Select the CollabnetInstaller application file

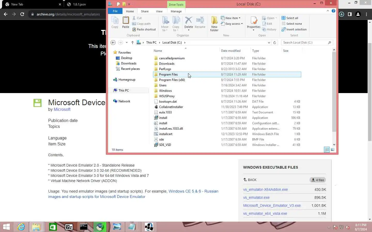(227, 107)
